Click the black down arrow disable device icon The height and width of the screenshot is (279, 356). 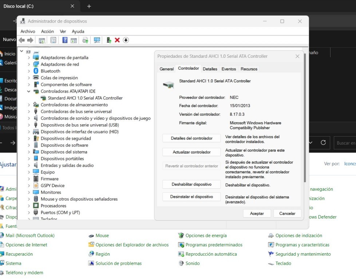tap(126, 40)
